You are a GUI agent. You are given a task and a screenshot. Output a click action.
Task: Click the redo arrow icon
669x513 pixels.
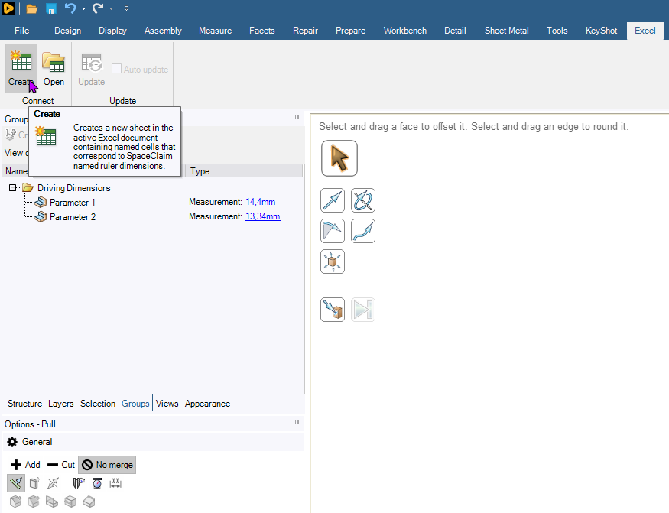(x=98, y=8)
